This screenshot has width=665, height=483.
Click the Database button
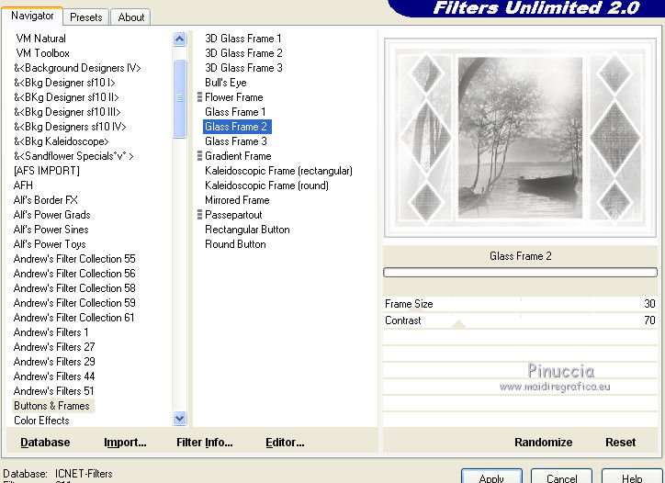coord(45,443)
